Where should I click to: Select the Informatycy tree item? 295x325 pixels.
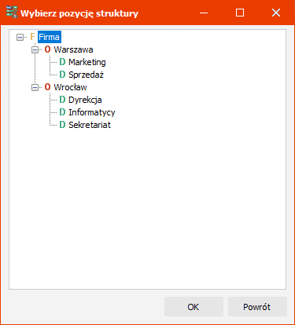(x=92, y=112)
